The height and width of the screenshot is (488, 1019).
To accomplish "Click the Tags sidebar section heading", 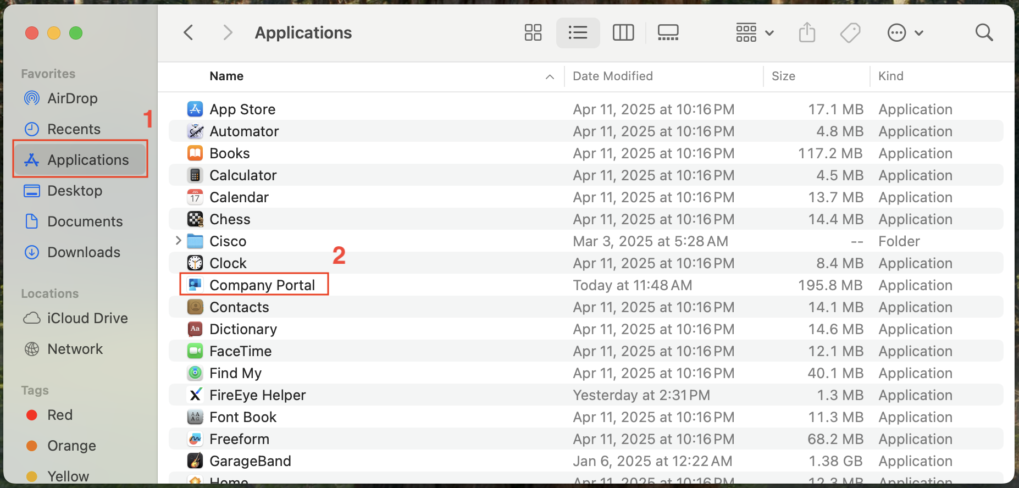I will [35, 390].
